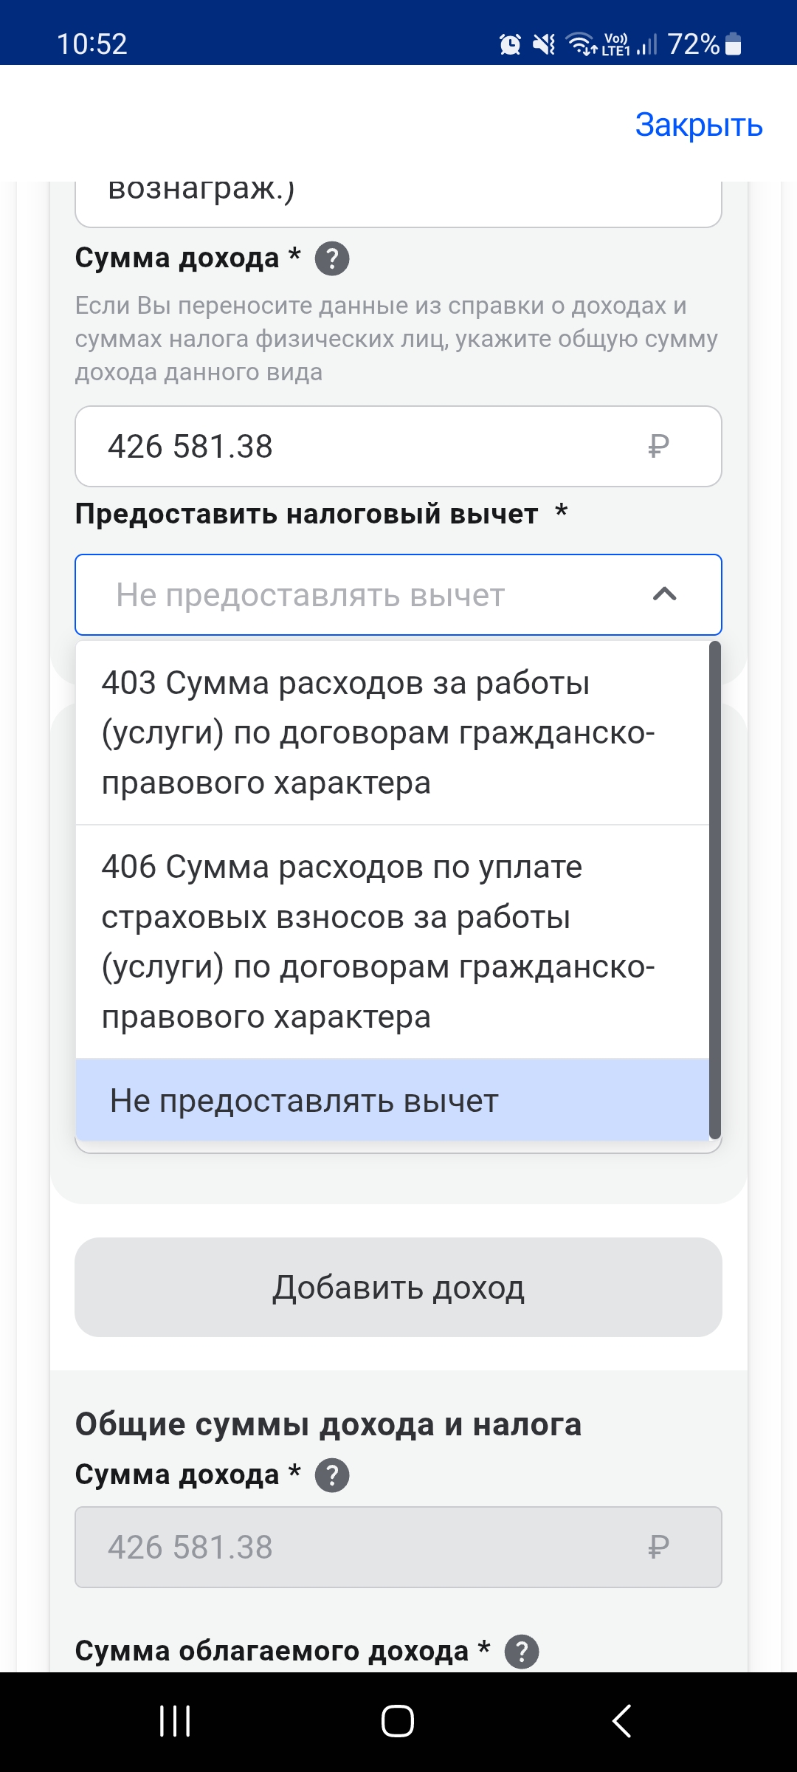Tap the alarm clock status bar icon
This screenshot has height=1772, width=797.
tap(510, 45)
